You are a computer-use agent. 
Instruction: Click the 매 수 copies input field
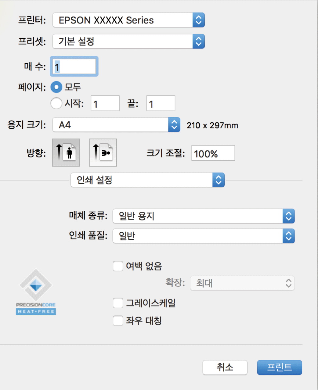tap(74, 66)
